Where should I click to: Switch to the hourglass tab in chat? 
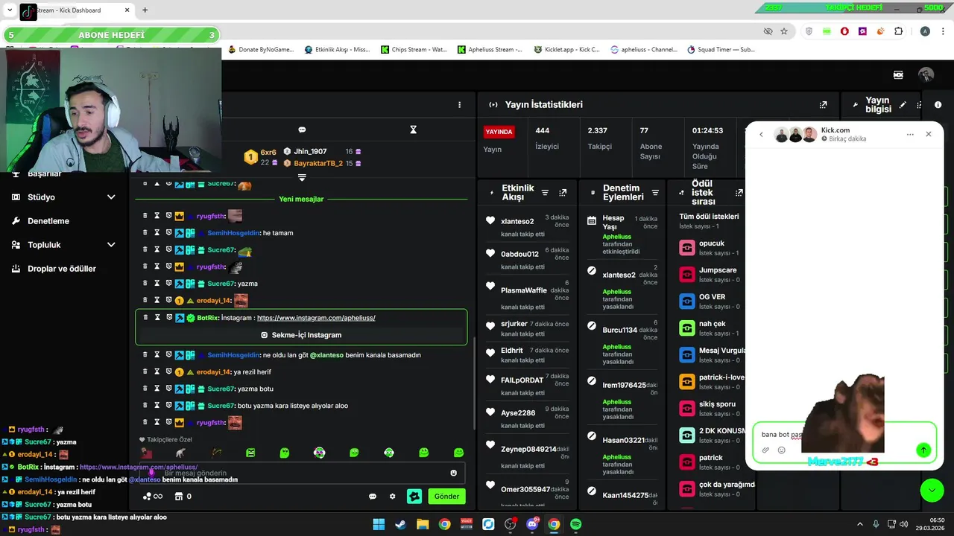coord(414,130)
